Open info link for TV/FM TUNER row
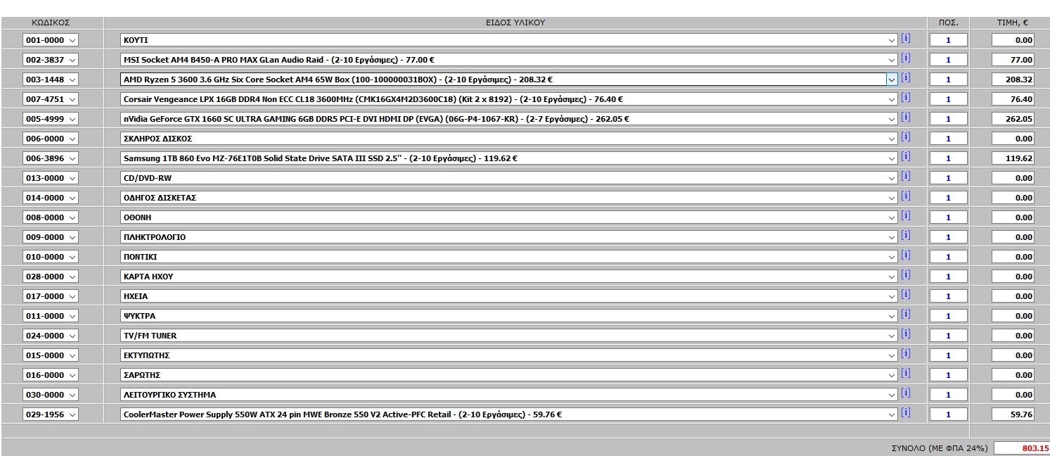 click(x=906, y=334)
